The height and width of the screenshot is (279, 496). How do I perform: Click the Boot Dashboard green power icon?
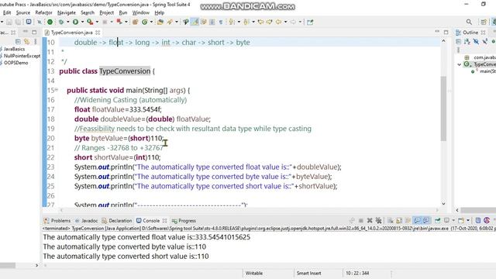(50, 22)
